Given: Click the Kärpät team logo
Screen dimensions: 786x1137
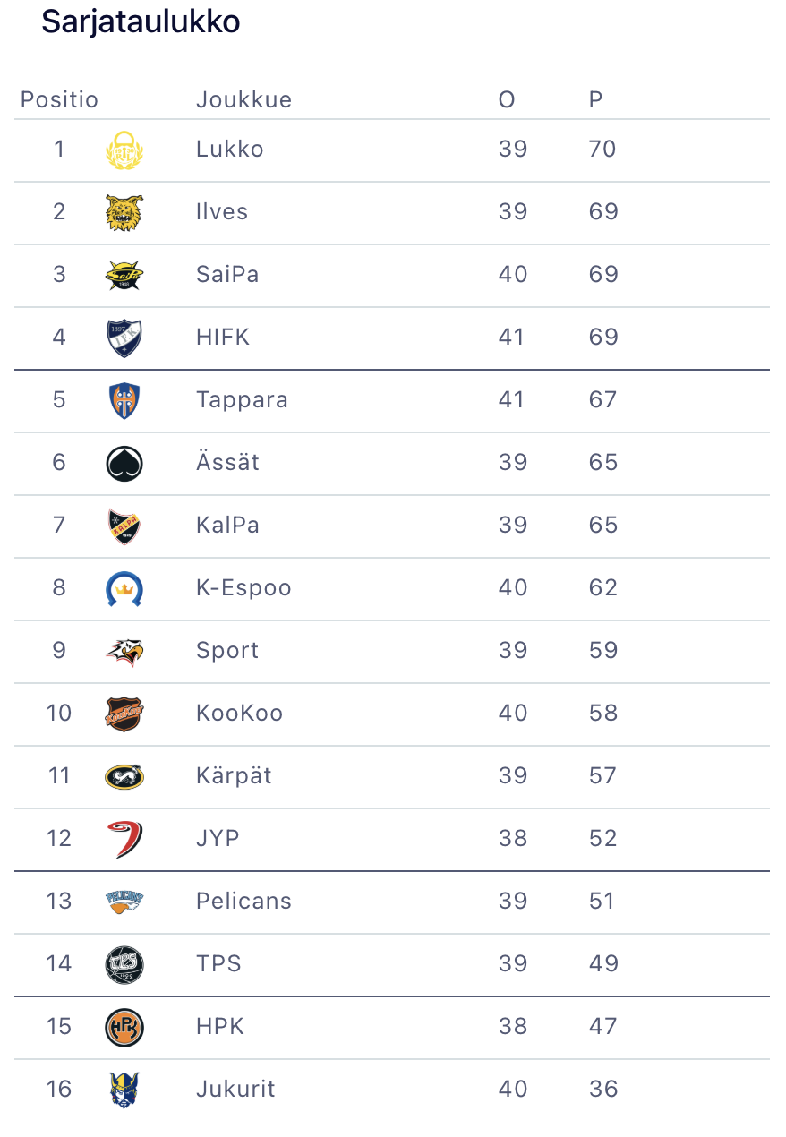Looking at the screenshot, I should click(x=124, y=776).
